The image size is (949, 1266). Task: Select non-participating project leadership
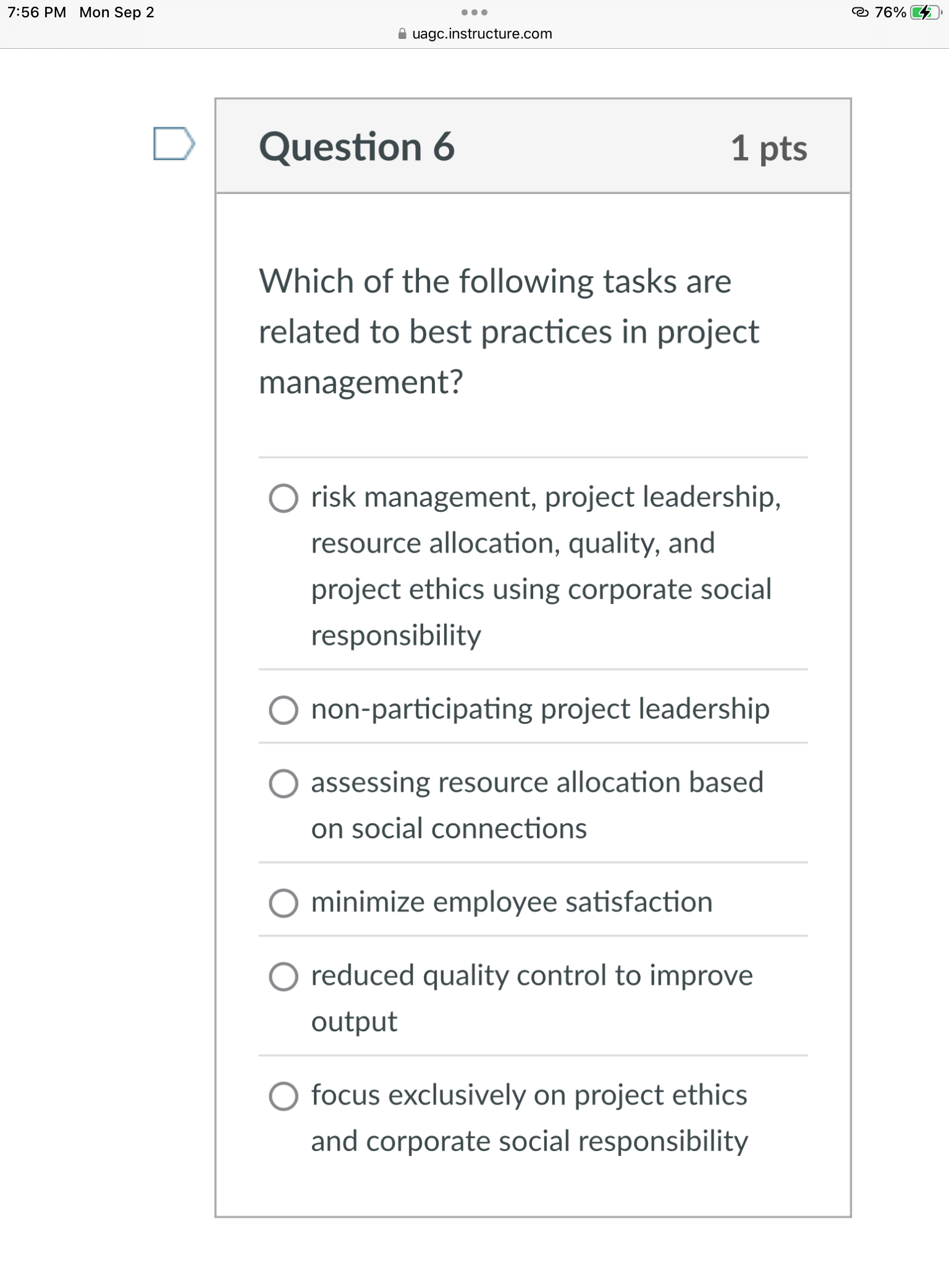[284, 712]
